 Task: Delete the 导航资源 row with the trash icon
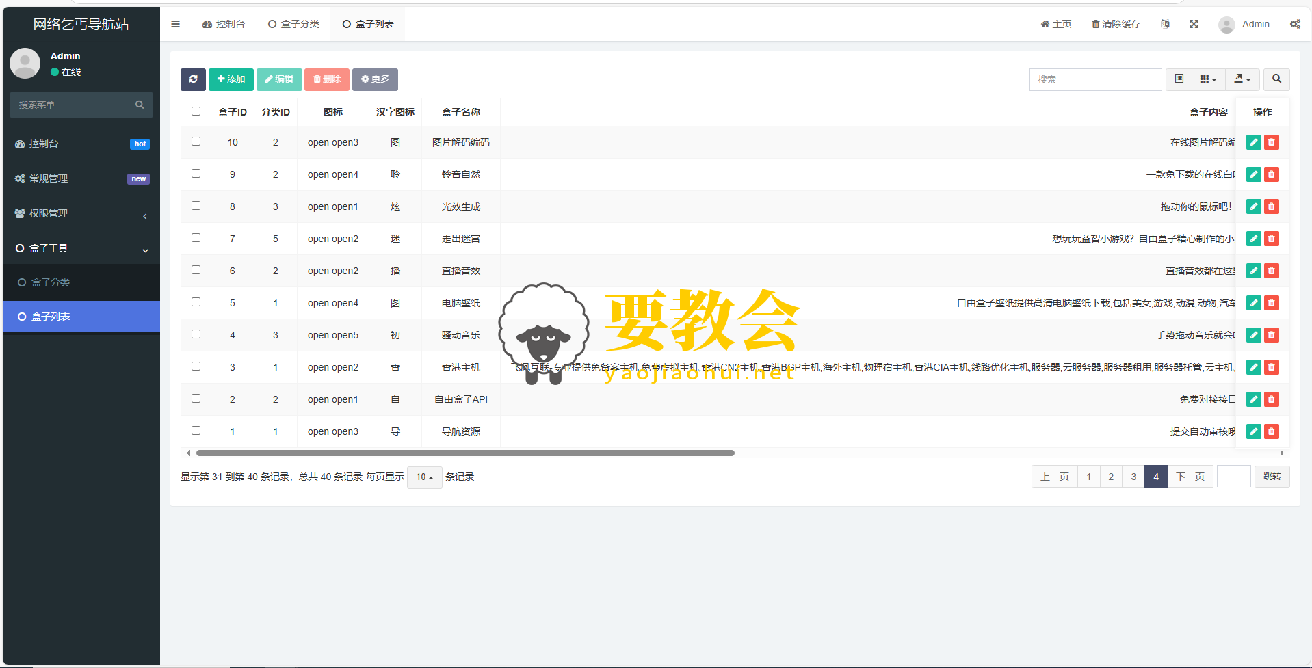pos(1272,431)
